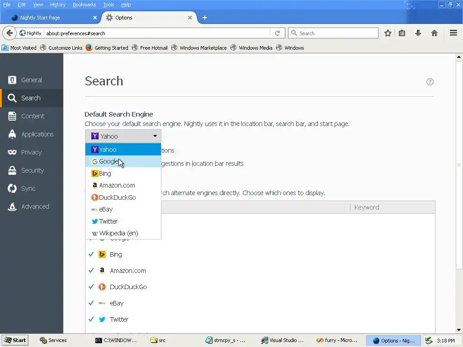Image resolution: width=463 pixels, height=347 pixels.
Task: Choose Yahoo in the dropdown list
Action: [123, 150]
